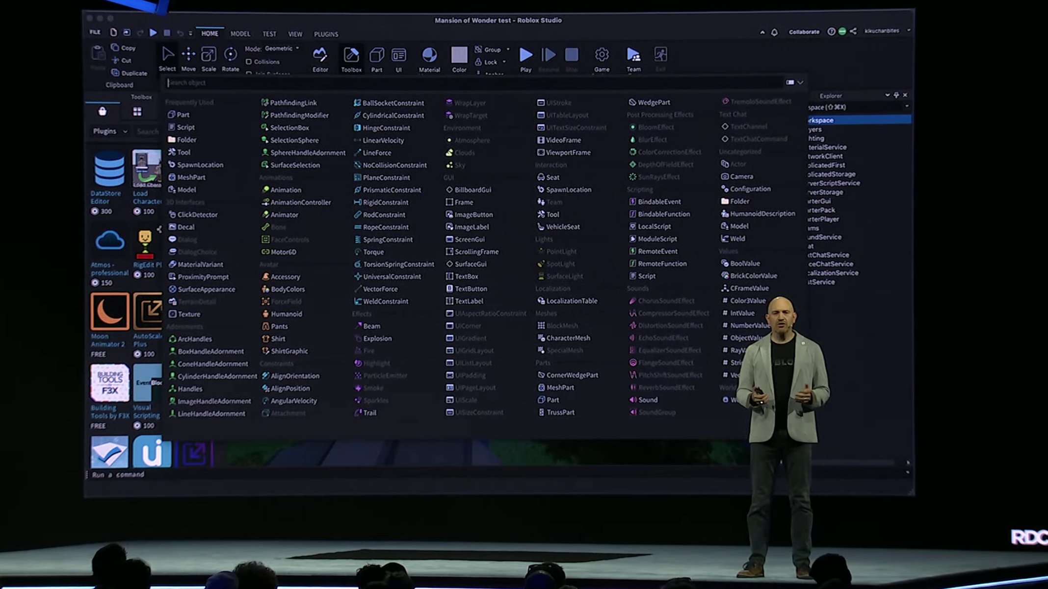1048x589 pixels.
Task: Open the notifications bell
Action: point(774,32)
